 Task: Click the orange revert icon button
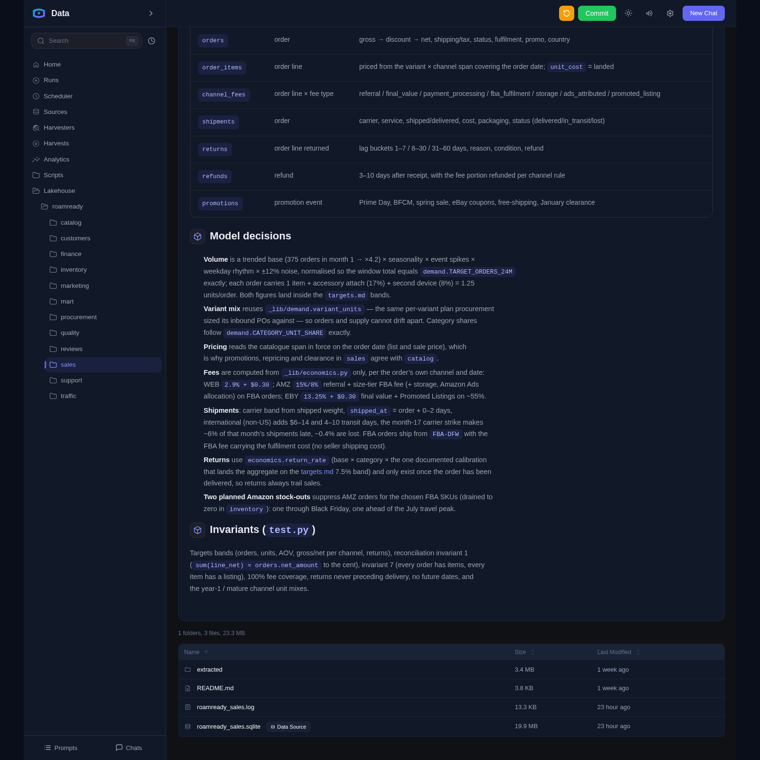(566, 13)
